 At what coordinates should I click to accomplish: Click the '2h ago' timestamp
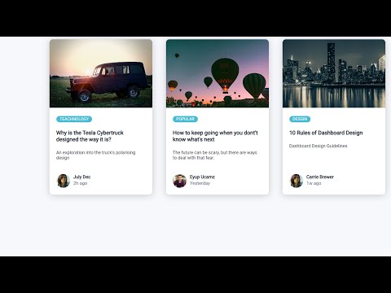click(80, 183)
